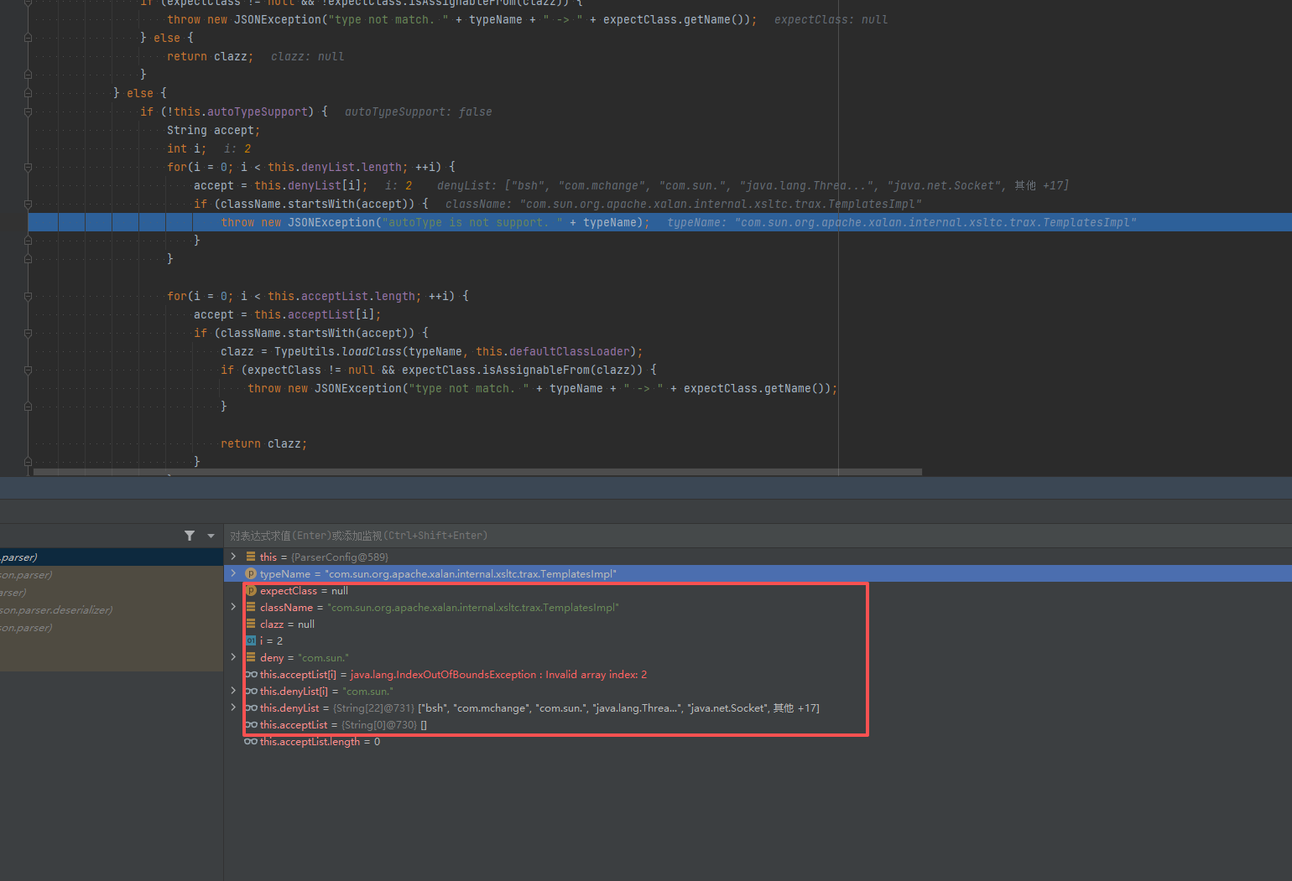
Task: Click the variable icon beside 'clazz = null'
Action: [251, 624]
